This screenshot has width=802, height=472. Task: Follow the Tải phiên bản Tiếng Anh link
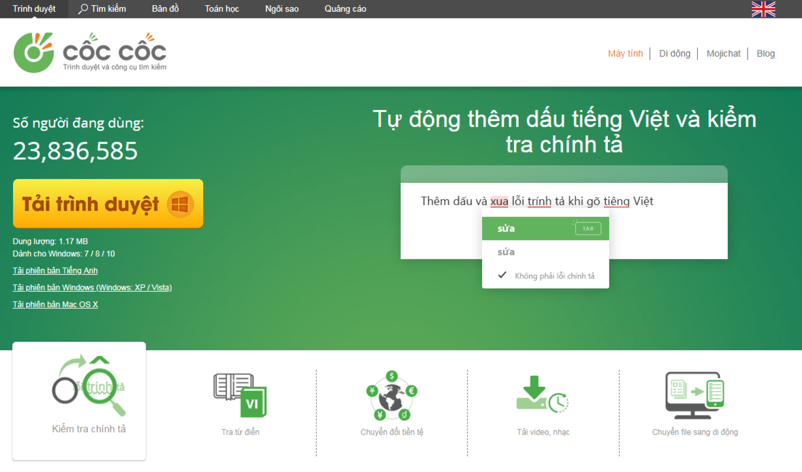pos(55,271)
